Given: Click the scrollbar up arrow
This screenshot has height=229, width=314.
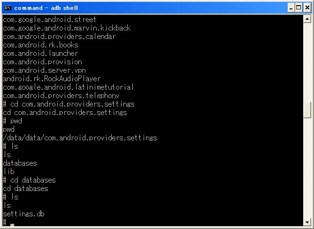Looking at the screenshot, I should click(x=307, y=19).
